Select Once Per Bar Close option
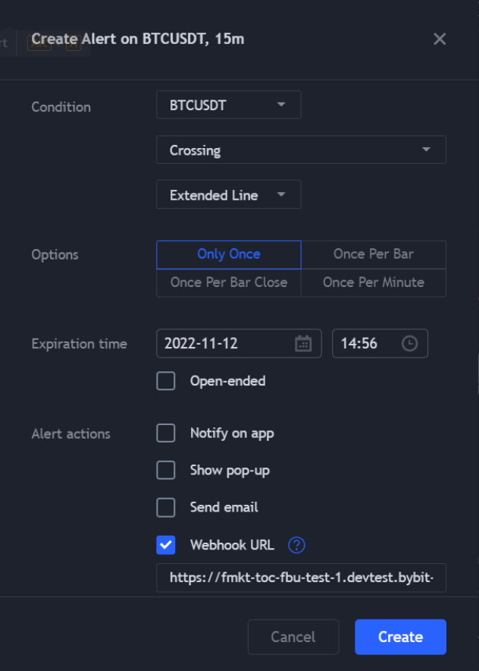The height and width of the screenshot is (671, 479). (229, 282)
